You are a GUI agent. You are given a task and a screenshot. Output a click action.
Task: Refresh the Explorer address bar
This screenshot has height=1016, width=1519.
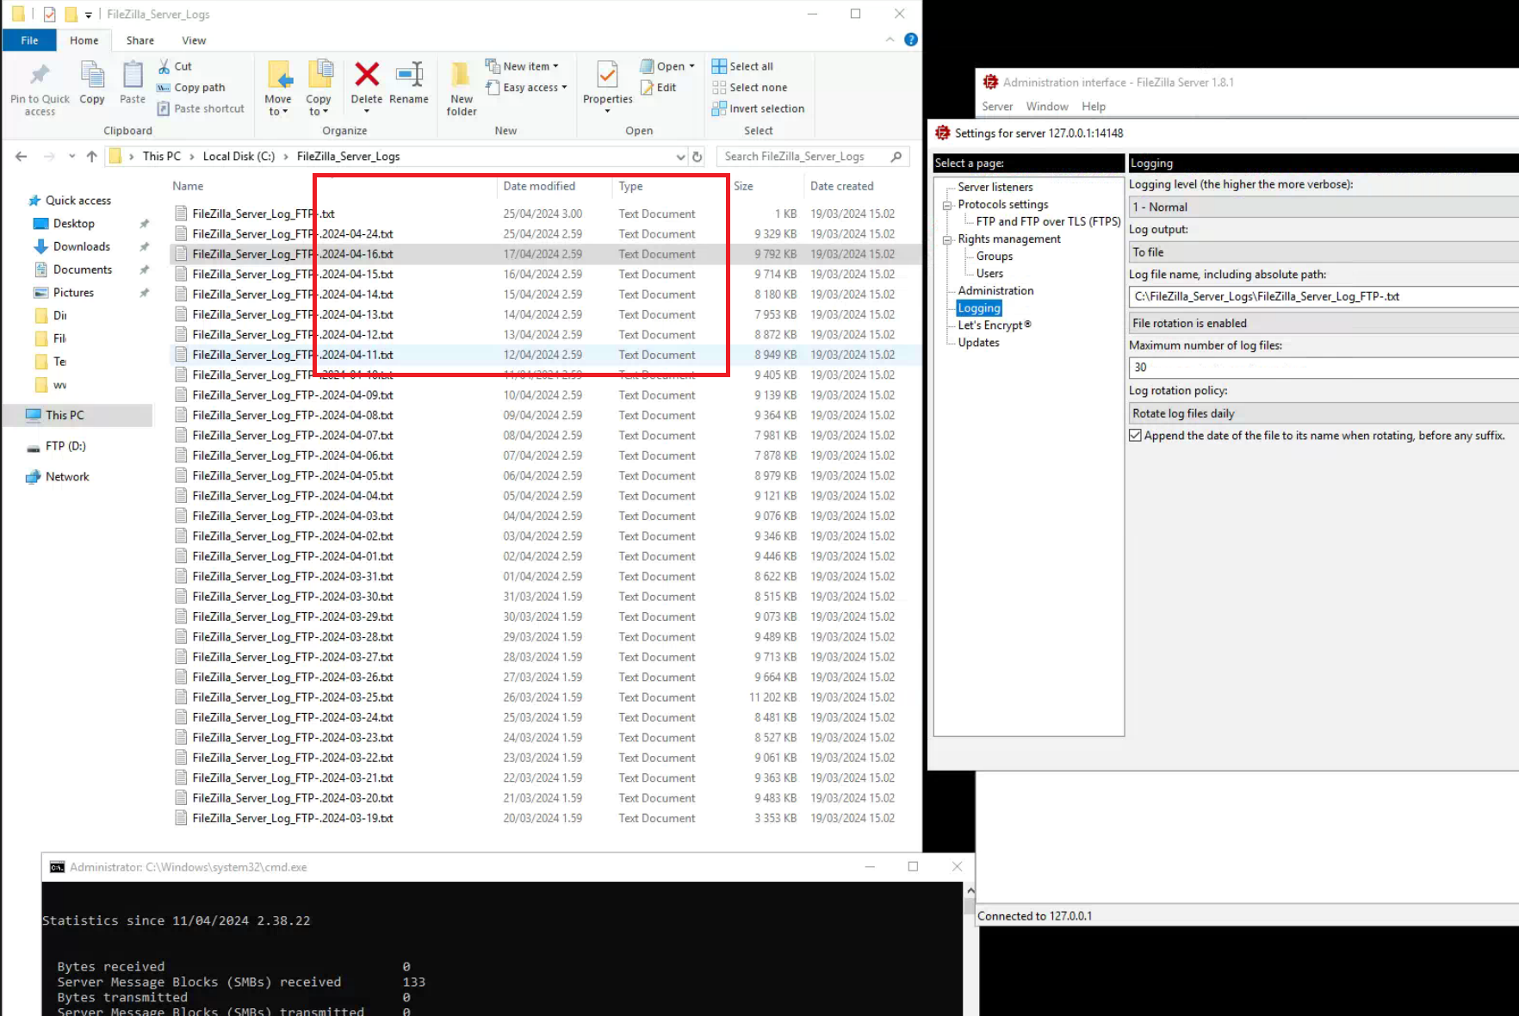[697, 157]
